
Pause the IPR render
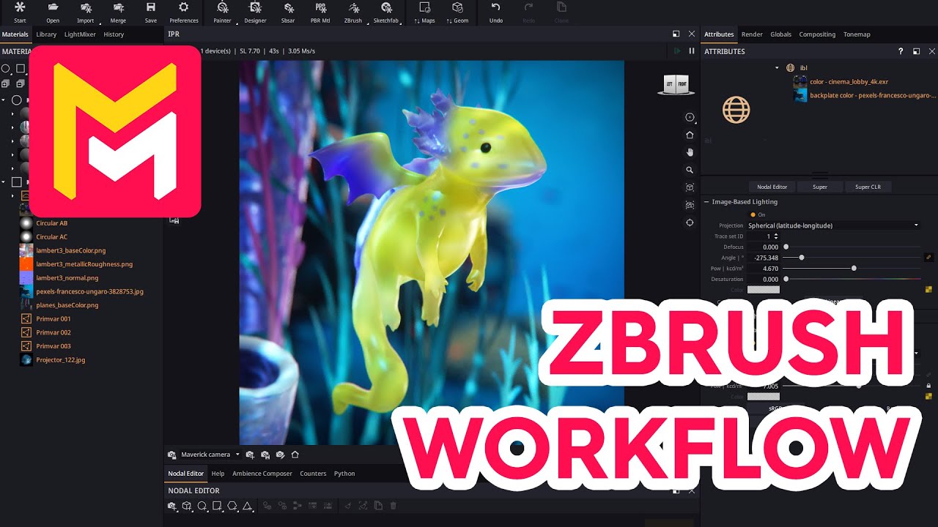point(691,51)
